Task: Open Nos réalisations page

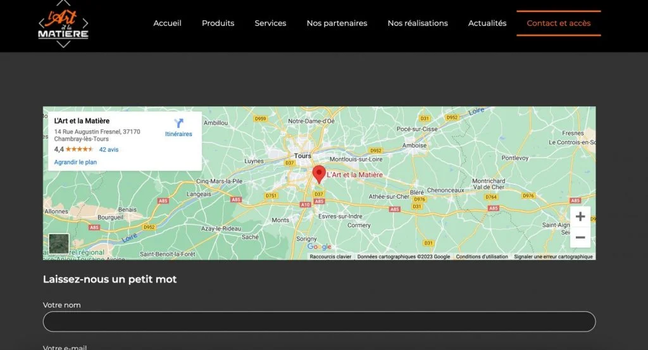Action: coord(418,23)
